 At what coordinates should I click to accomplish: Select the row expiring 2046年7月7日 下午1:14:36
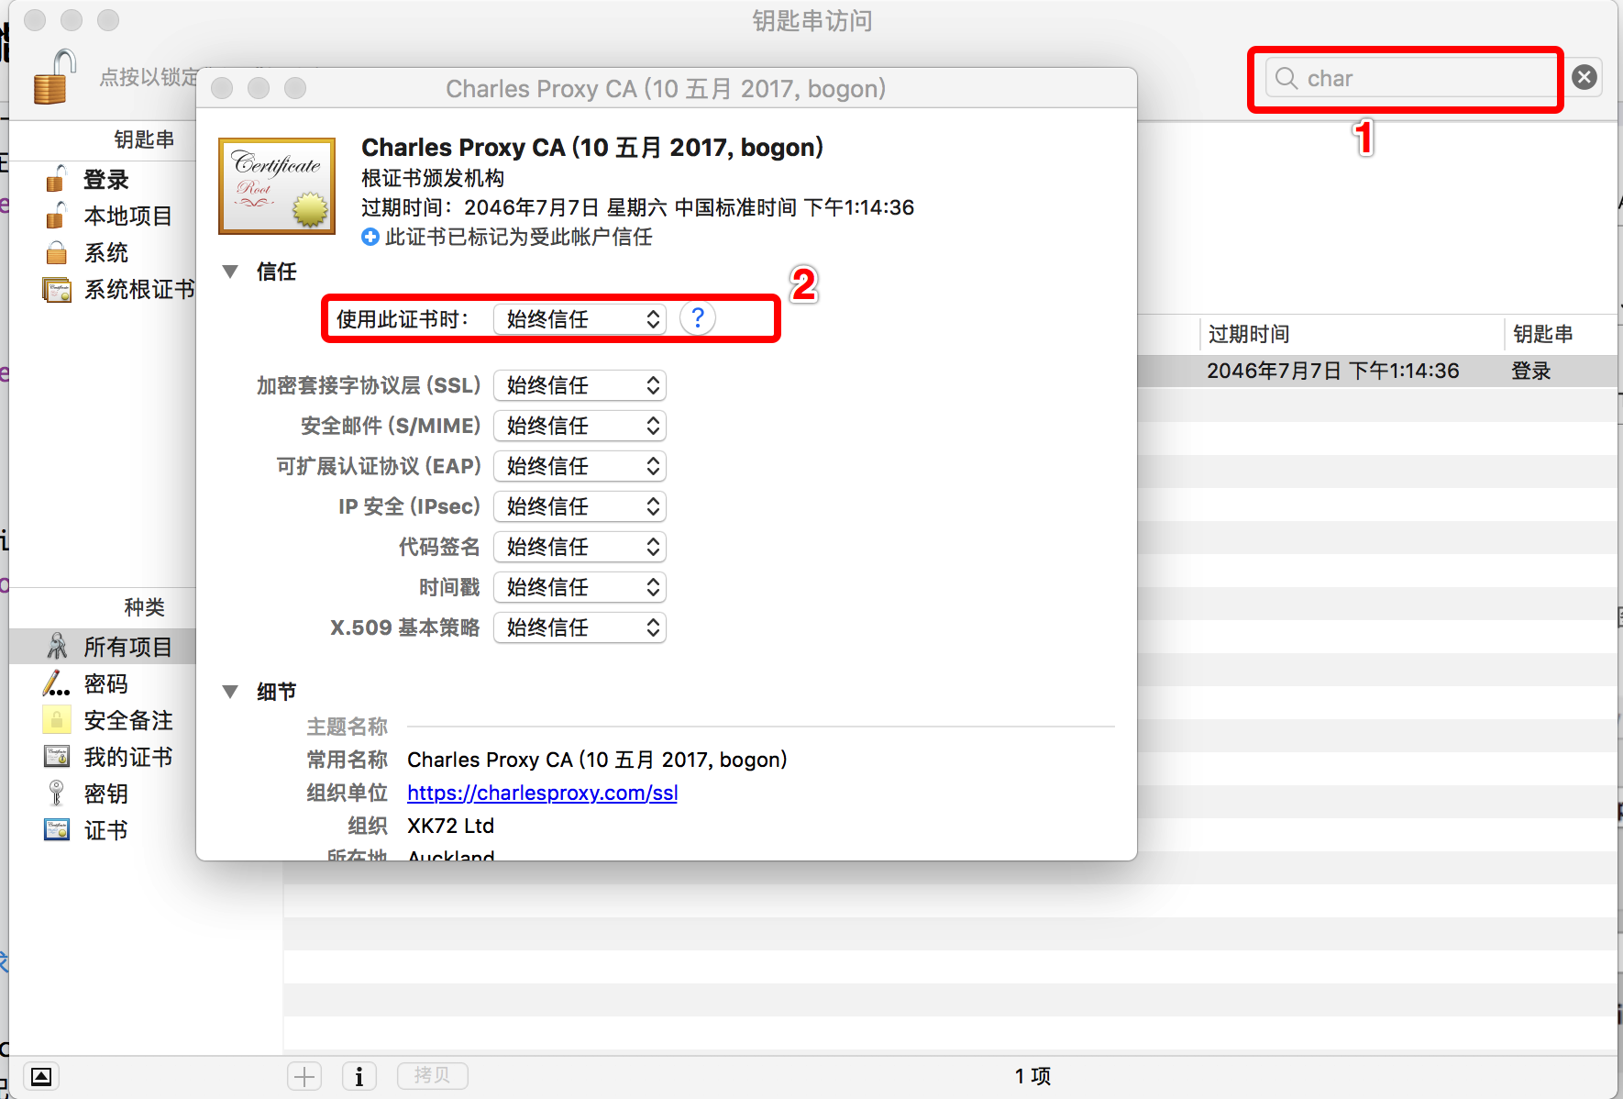pyautogui.click(x=1377, y=371)
